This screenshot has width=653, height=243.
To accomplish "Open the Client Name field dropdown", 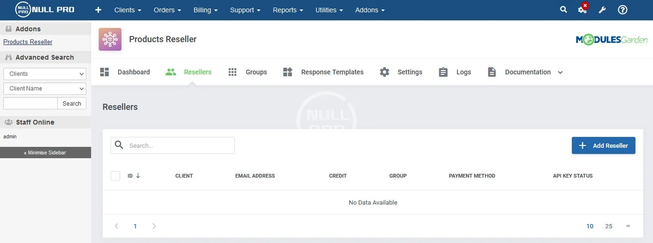I will [x=45, y=89].
